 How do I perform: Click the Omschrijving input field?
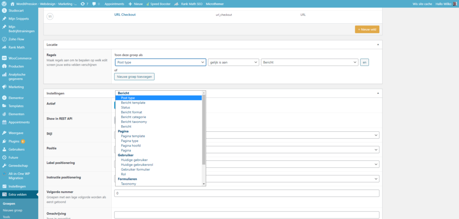pyautogui.click(x=247, y=215)
